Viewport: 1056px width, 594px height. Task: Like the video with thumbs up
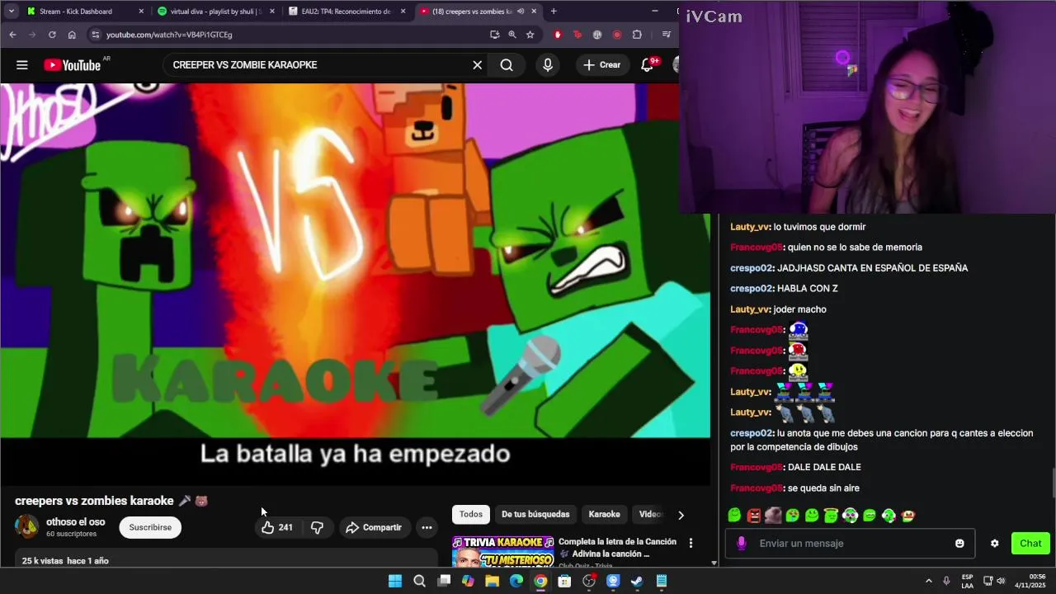point(277,527)
